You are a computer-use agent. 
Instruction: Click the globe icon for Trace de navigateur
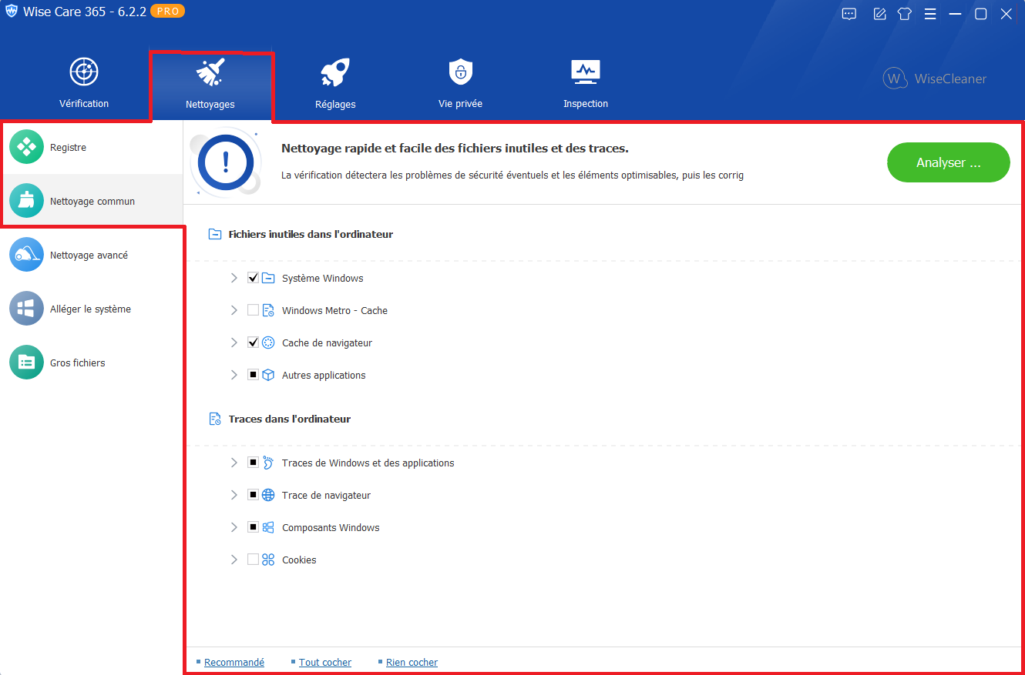(x=268, y=495)
